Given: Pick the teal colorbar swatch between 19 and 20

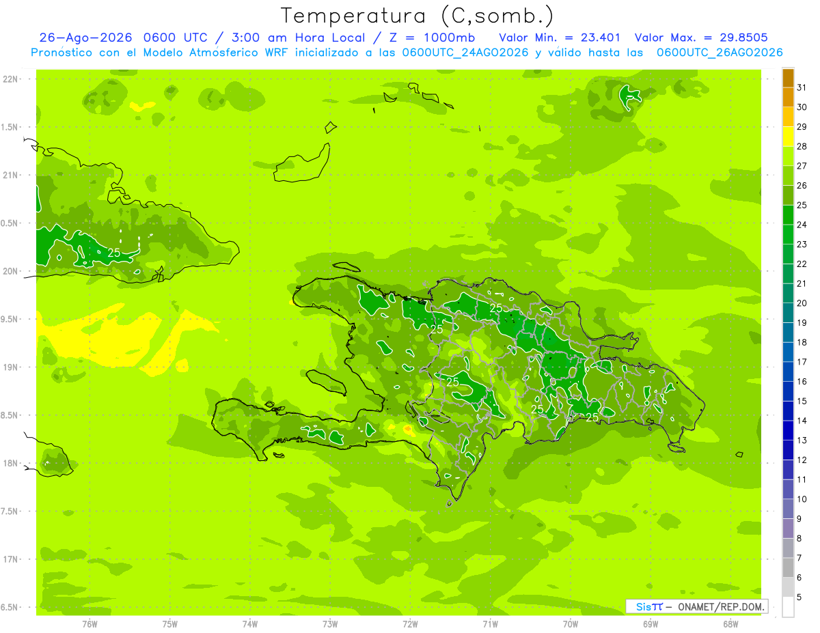Looking at the screenshot, I should click(x=788, y=313).
